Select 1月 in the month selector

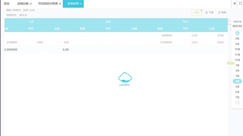point(237,65)
